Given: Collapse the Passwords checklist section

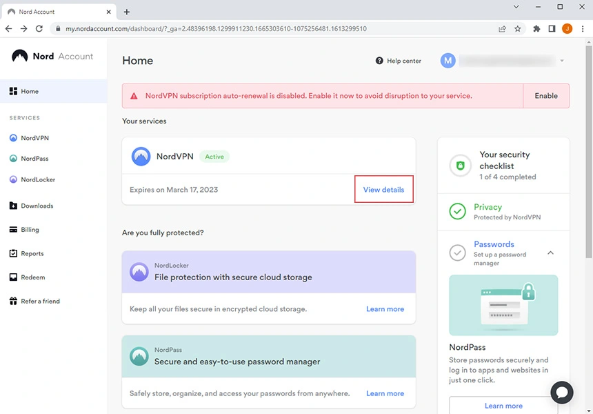Looking at the screenshot, I should [550, 253].
